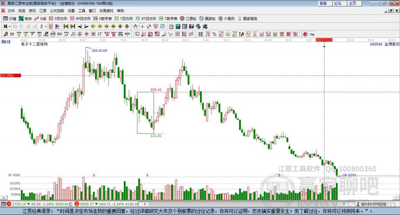Screen dimensions: 400x215
Task: Open the 公式选股 menu
Action: 57,11
